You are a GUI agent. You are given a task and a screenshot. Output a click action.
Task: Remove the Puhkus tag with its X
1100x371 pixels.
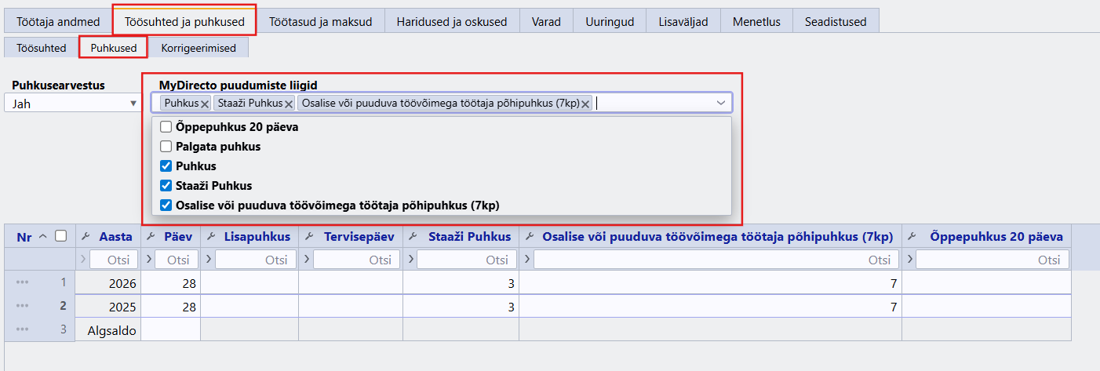pos(205,104)
